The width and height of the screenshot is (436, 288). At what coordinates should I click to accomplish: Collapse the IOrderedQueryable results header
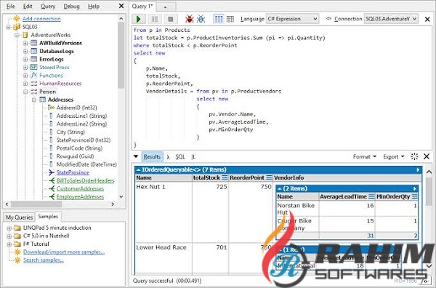click(138, 169)
